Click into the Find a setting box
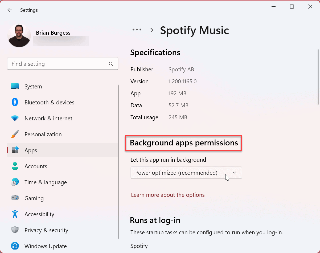The width and height of the screenshot is (320, 253). [x=63, y=64]
